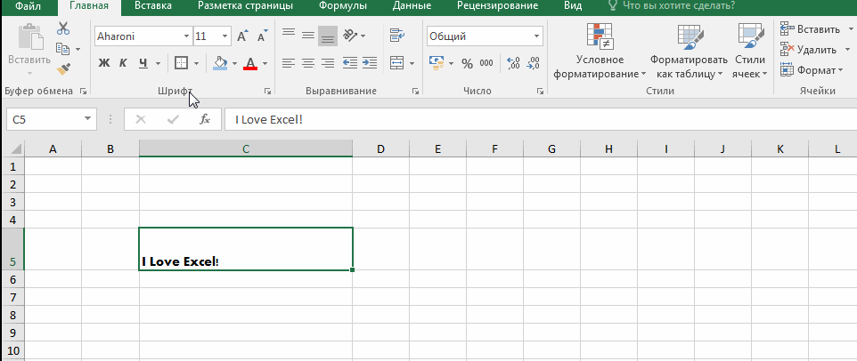Open font name Aharoni dropdown
The height and width of the screenshot is (361, 857).
186,36
